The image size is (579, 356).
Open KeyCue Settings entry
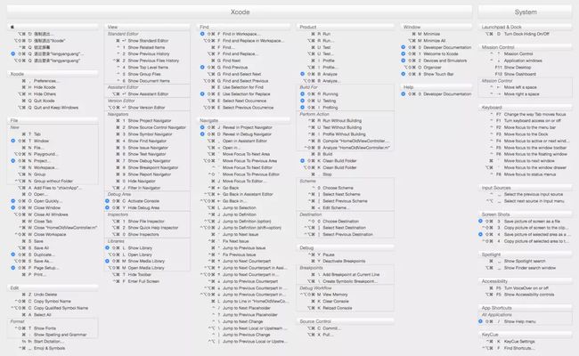[519, 342]
